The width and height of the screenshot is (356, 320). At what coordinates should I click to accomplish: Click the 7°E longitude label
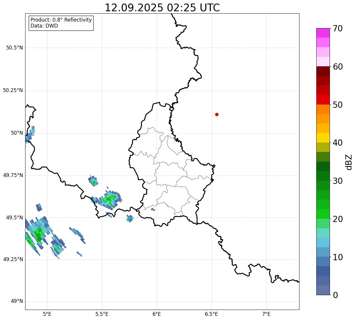point(266,314)
